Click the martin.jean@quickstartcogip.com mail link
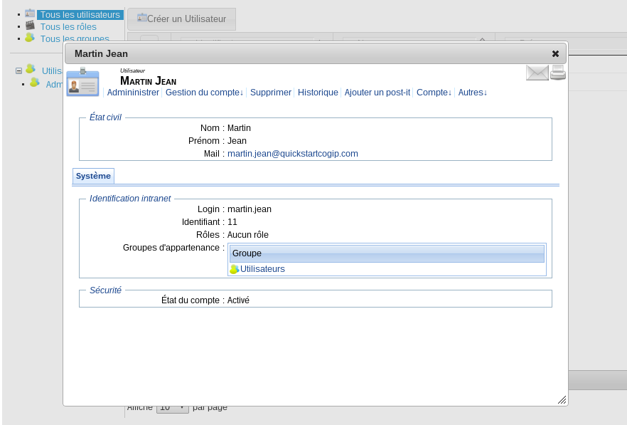This screenshot has height=425, width=627. click(x=293, y=154)
